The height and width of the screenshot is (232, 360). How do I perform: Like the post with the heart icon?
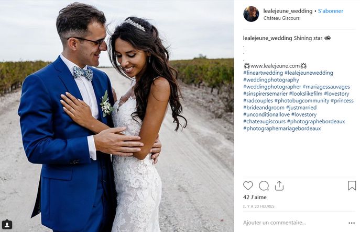tap(248, 185)
